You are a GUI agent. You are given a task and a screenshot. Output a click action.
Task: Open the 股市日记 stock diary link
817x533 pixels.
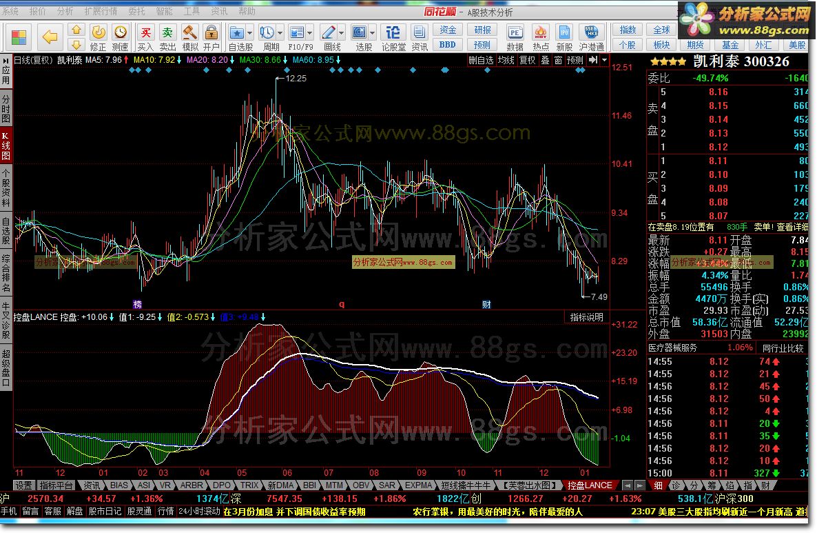click(105, 512)
